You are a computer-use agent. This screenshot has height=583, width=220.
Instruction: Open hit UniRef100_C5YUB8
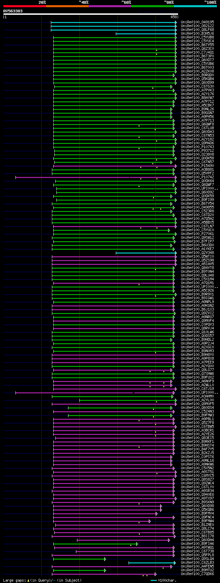click(197, 37)
